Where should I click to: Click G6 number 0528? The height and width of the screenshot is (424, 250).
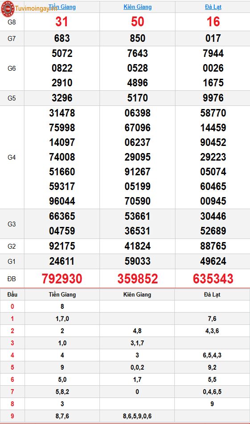[138, 68]
